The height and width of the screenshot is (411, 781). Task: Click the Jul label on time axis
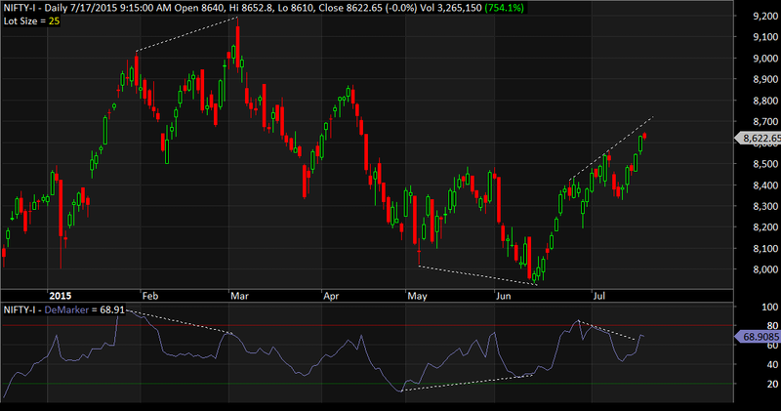598,296
